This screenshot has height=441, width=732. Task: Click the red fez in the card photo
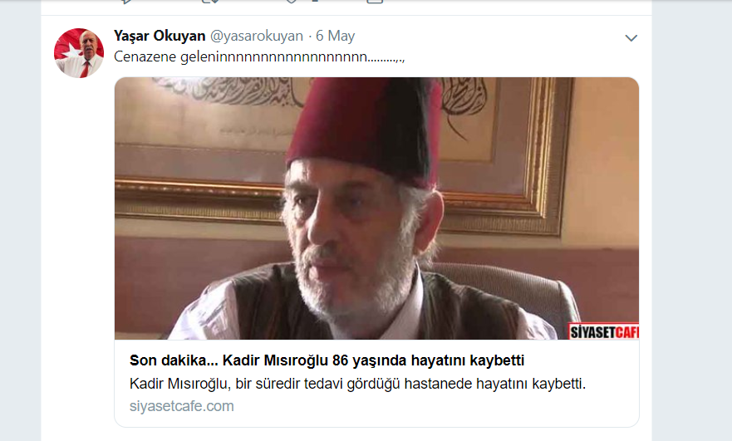(365, 129)
